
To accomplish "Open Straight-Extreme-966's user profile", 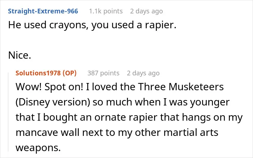I will click(x=43, y=11).
